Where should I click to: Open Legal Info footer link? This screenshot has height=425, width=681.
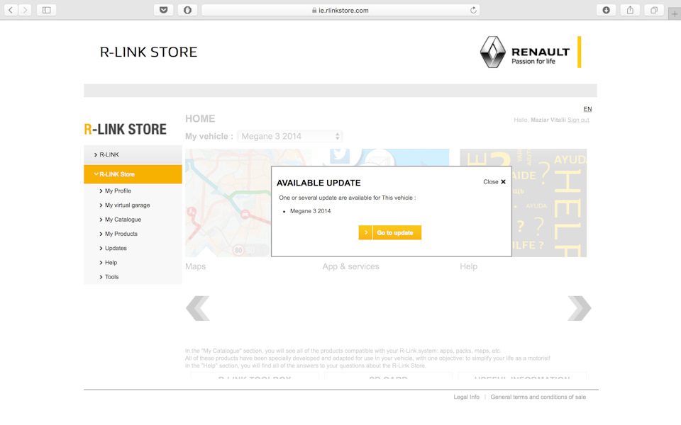pyautogui.click(x=467, y=397)
